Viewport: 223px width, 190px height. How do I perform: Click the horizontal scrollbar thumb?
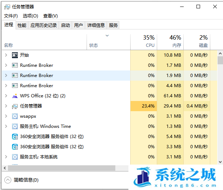pyautogui.click(x=61, y=168)
